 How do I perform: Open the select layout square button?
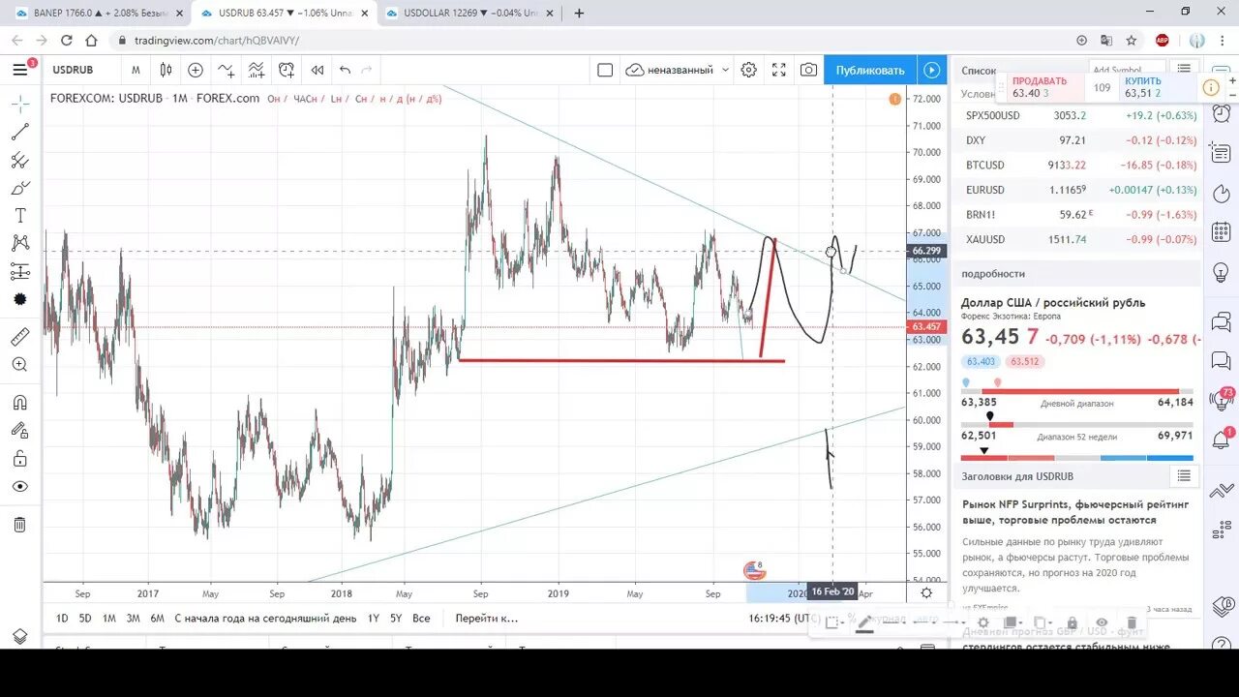point(605,70)
